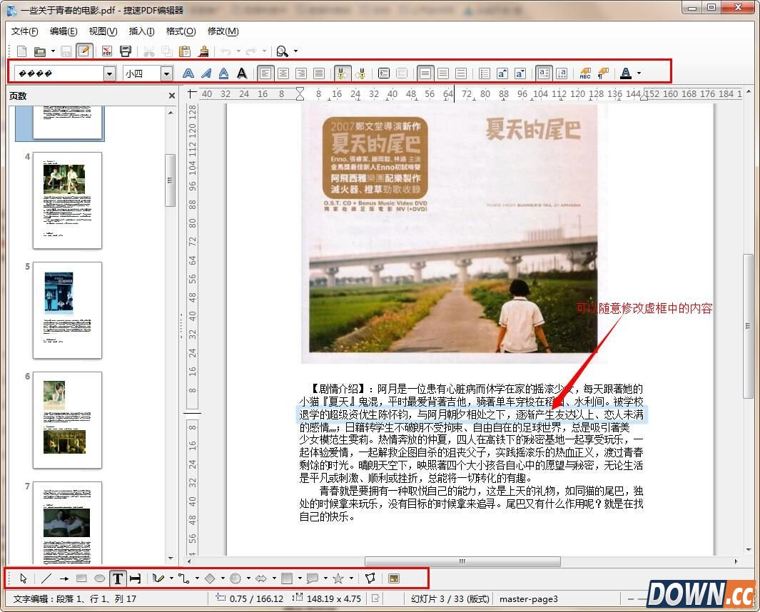
Task: Insert an image using the picture icon
Action: (x=393, y=578)
